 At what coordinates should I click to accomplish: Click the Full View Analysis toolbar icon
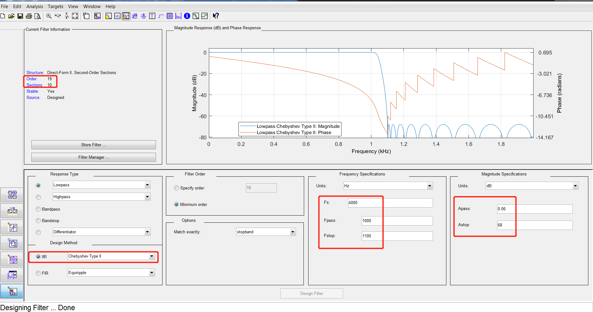(86, 16)
